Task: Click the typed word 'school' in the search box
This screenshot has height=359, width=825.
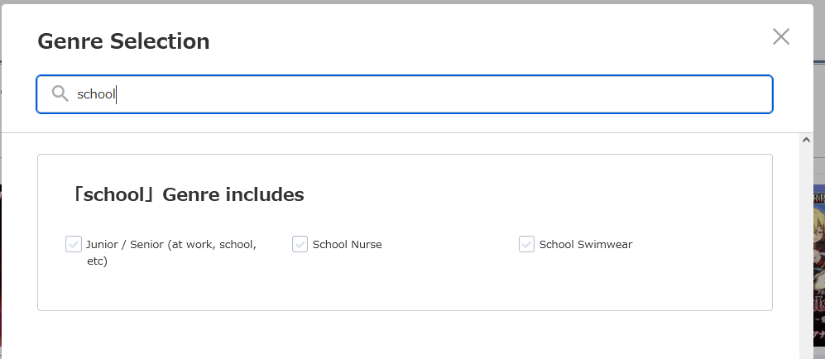Action: pyautogui.click(x=96, y=94)
